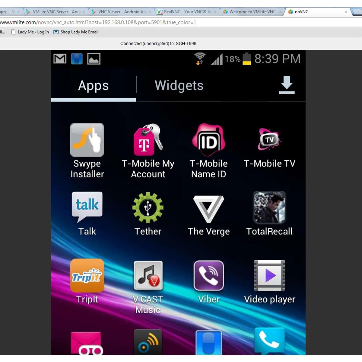
Task: Switch to Welcome to VMLite VNC tab
Action: [253, 12]
